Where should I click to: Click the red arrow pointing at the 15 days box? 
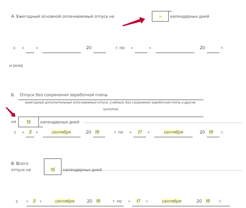[x=11, y=112]
